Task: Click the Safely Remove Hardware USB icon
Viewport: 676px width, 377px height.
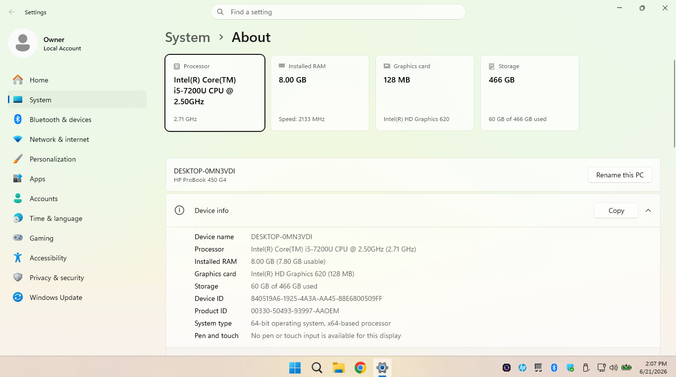Action: 586,368
